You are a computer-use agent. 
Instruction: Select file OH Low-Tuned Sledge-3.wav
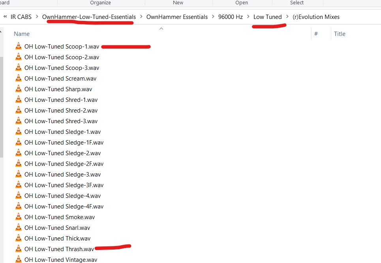pyautogui.click(x=62, y=175)
